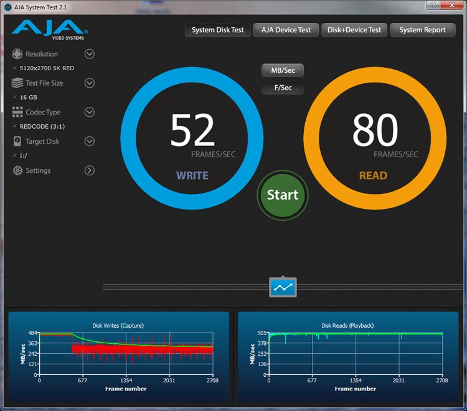Open the help question mark button
Viewport: 467px width, 411px height.
point(433,5)
